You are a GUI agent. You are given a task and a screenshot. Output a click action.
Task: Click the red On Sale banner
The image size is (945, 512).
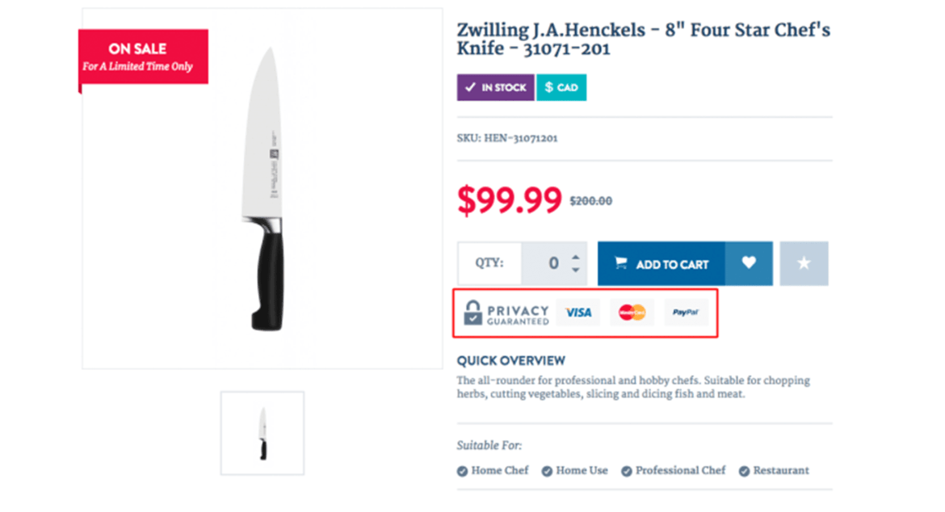(143, 57)
